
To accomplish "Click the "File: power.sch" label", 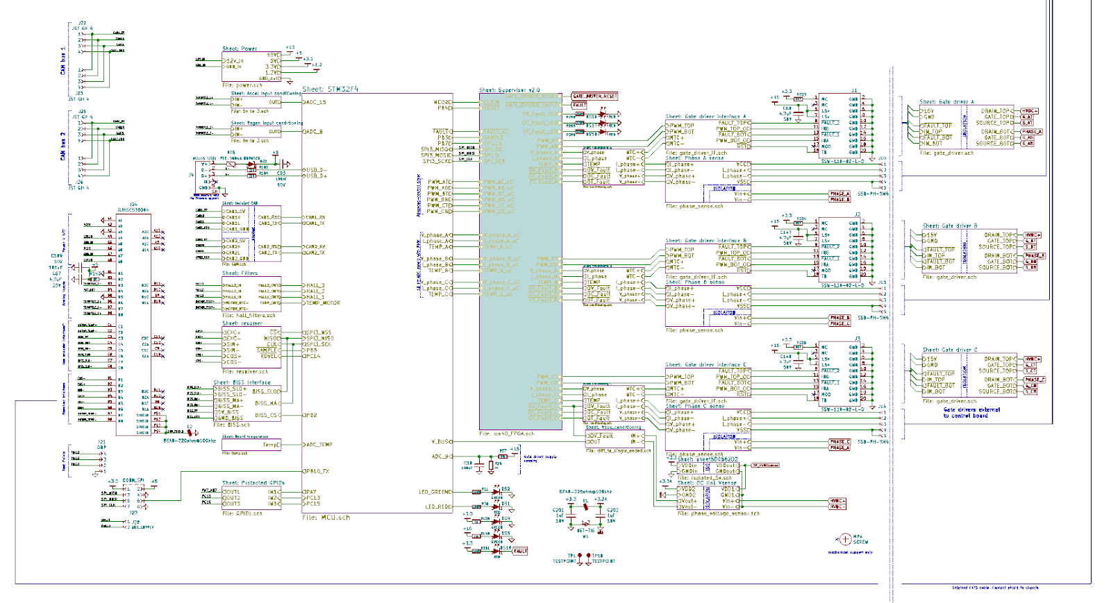I will tap(242, 85).
